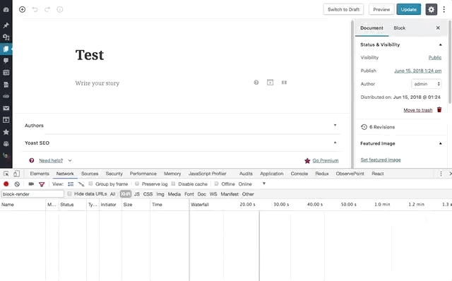Open the Author admin dropdown
This screenshot has height=281, width=452.
pos(427,84)
